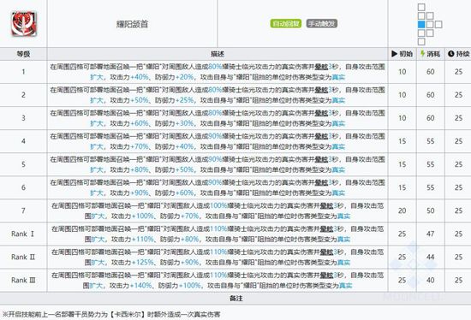The height and width of the screenshot is (320, 471).
Task: Click the 描述 column header
Action: [x=218, y=54]
